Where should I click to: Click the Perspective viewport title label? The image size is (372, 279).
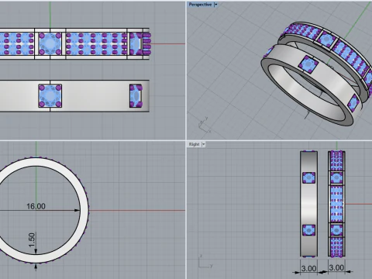tap(200, 5)
